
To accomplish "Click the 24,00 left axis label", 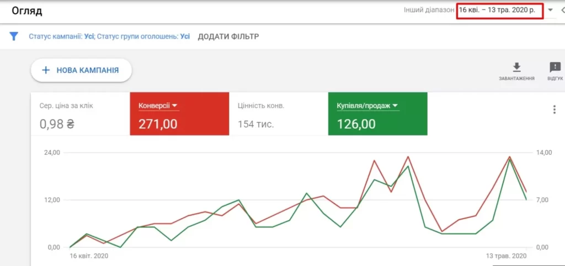I will (x=51, y=153).
